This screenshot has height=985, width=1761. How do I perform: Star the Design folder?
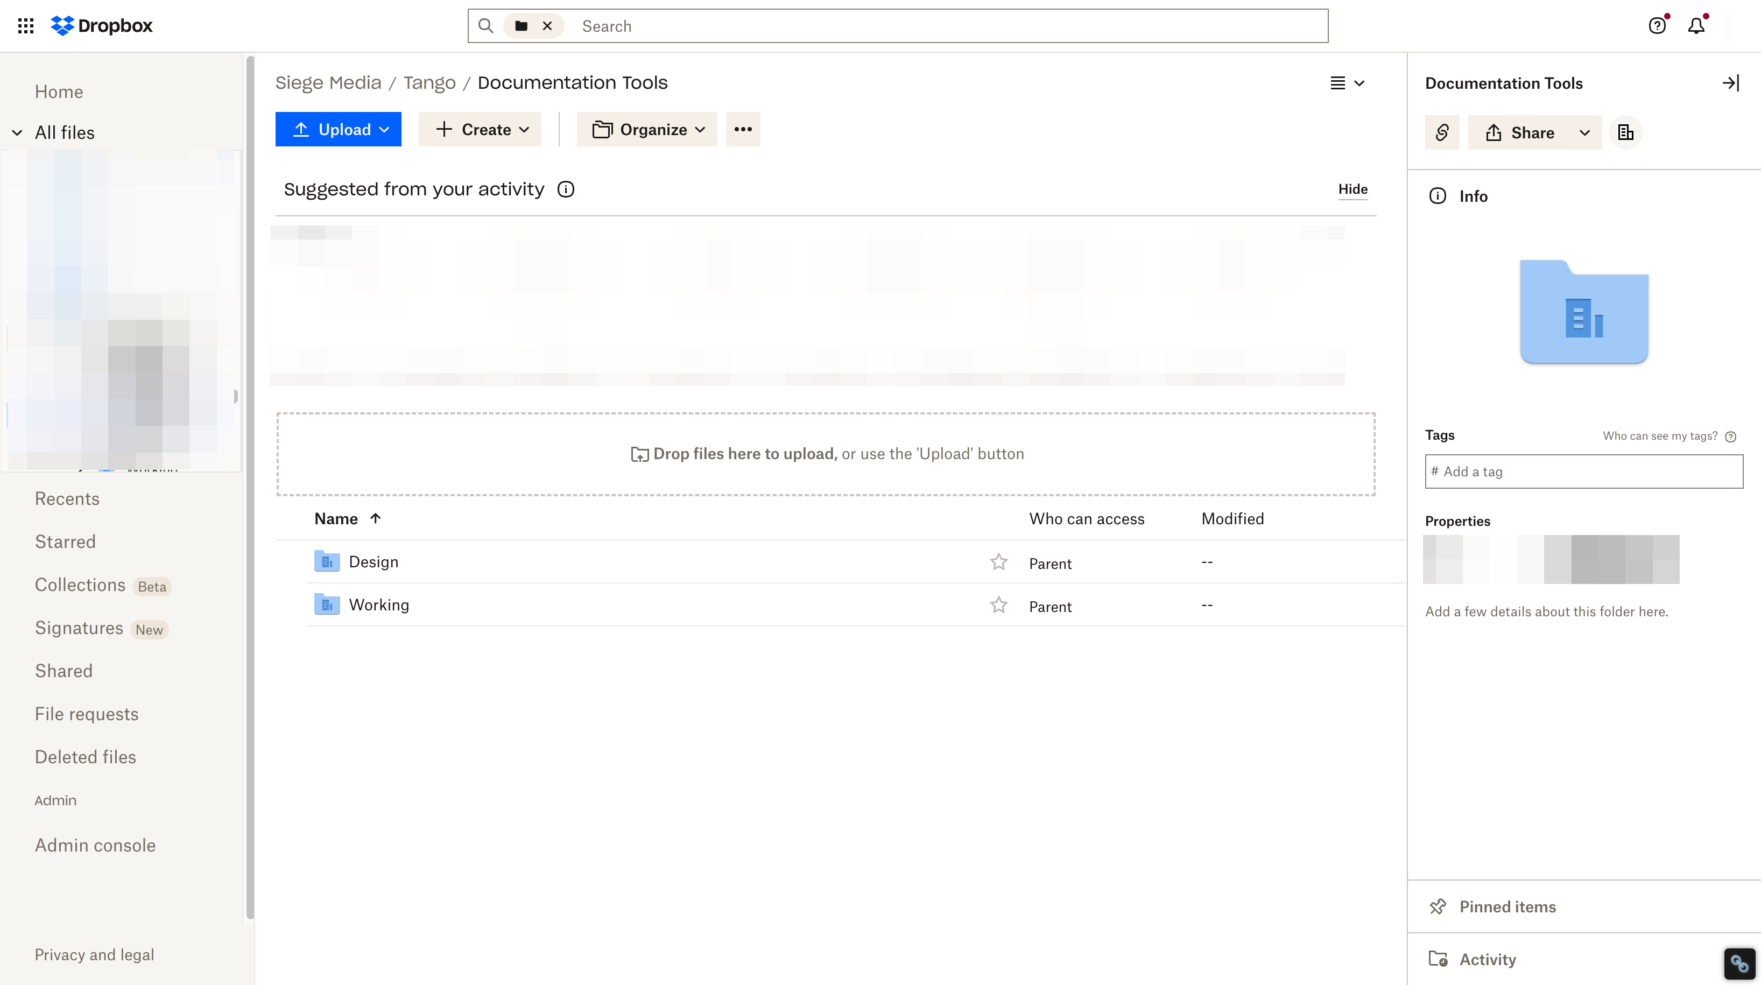pos(999,562)
